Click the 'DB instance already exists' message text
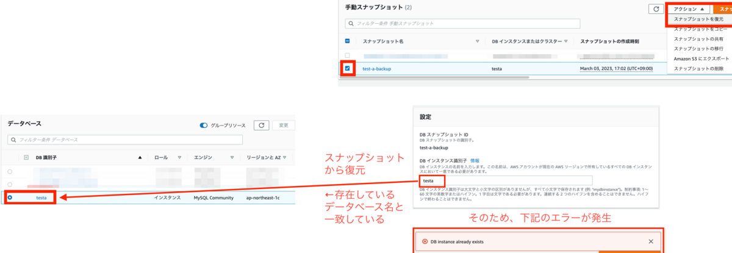The height and width of the screenshot is (253, 732). click(x=457, y=241)
